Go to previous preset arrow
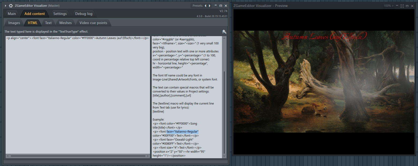This screenshot has height=166, width=418. point(205,6)
